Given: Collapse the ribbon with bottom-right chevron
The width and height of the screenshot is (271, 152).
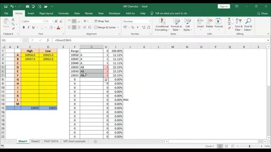Looking at the screenshot, I should (268, 34).
